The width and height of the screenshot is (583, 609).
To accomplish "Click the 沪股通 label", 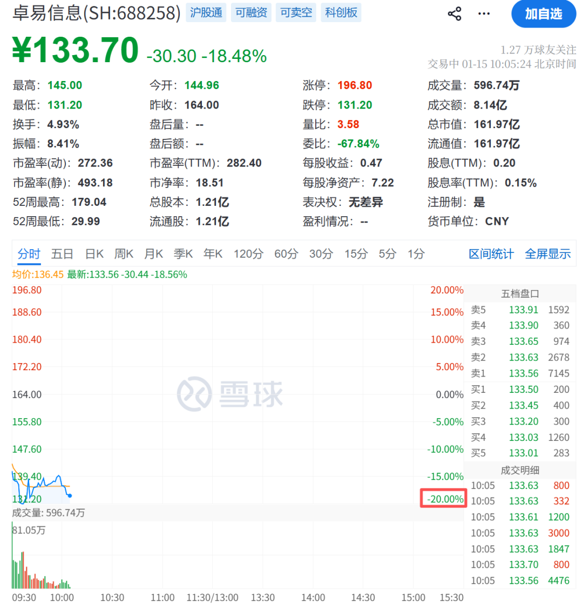I will tap(206, 13).
